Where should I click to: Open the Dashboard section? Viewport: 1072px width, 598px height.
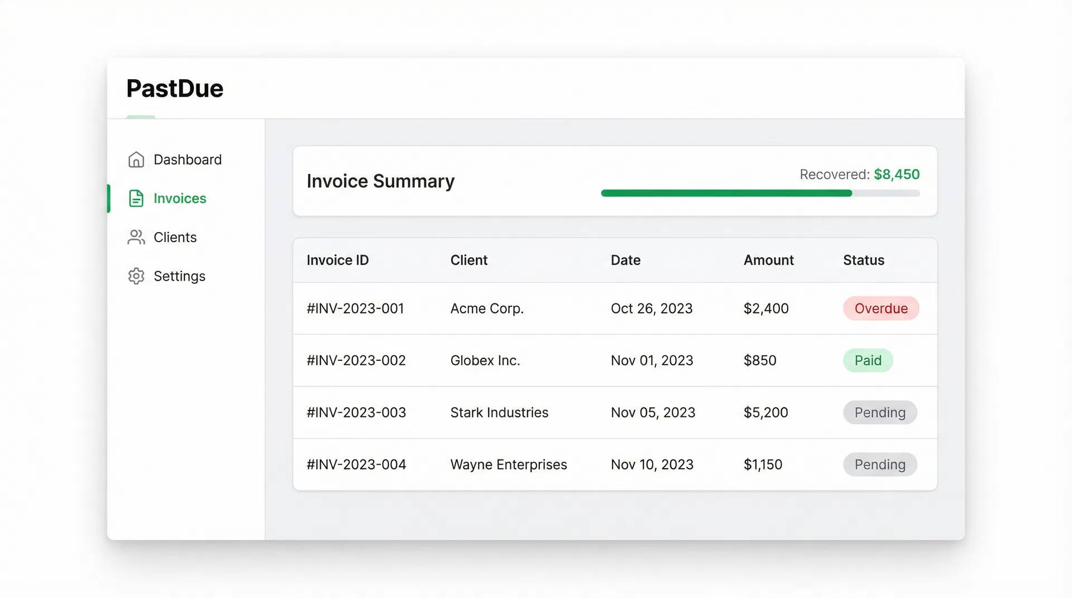click(x=187, y=160)
